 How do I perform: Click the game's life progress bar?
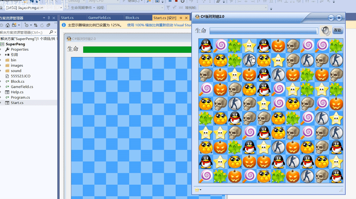coord(263,31)
